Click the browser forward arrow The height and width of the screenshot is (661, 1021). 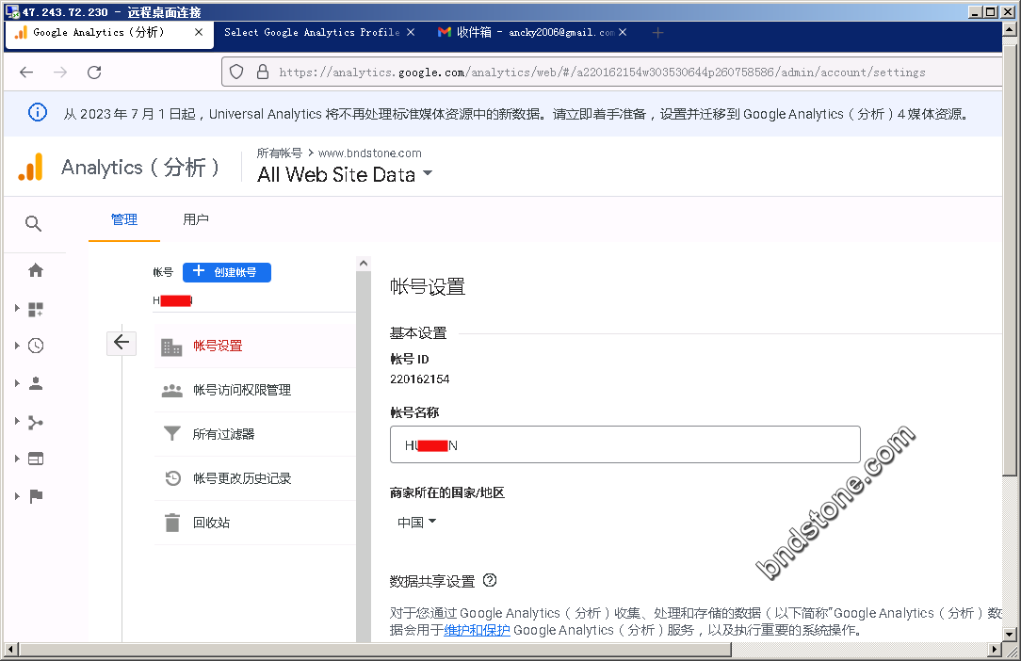click(60, 73)
